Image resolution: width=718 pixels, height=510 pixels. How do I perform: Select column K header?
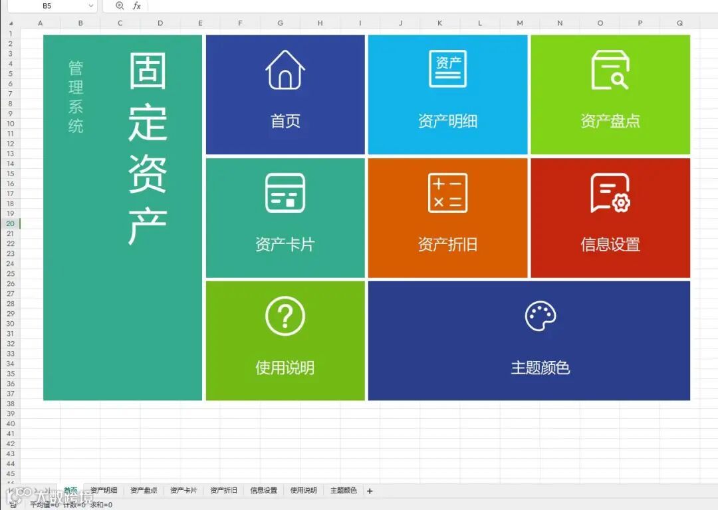click(x=439, y=23)
